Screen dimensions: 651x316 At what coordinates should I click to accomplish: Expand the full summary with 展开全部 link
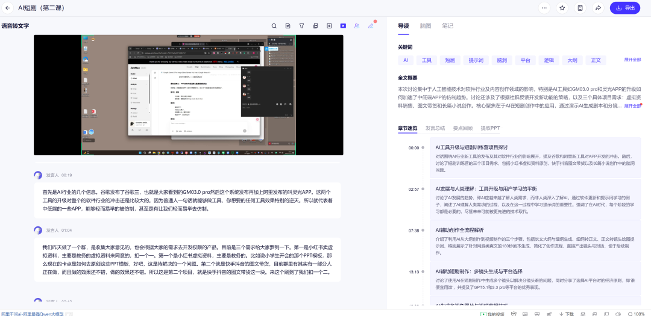tap(632, 106)
